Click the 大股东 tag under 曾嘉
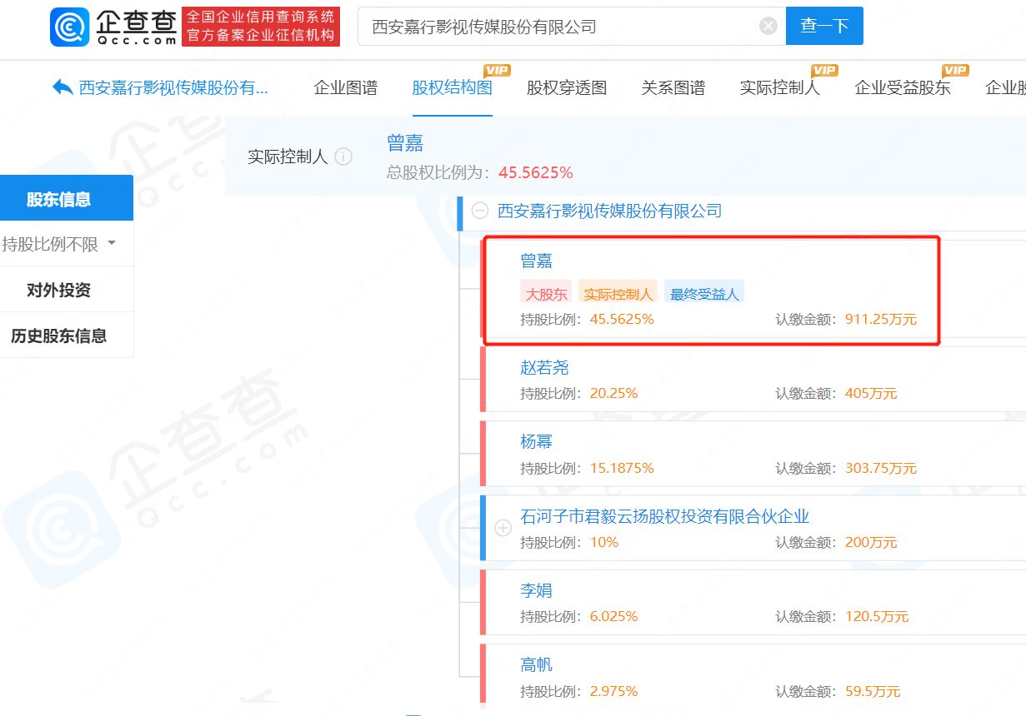The image size is (1026, 716). click(546, 294)
